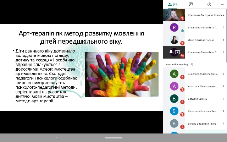This screenshot has height=142, width=227.
Task: Switch to the chat messages tab
Action: click(191, 4)
